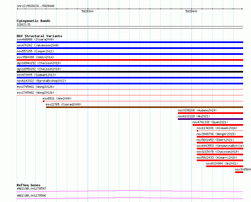Open esv8531 (Ahn2009) variant label
Viewport: 251px width, 202px height.
coord(57,98)
